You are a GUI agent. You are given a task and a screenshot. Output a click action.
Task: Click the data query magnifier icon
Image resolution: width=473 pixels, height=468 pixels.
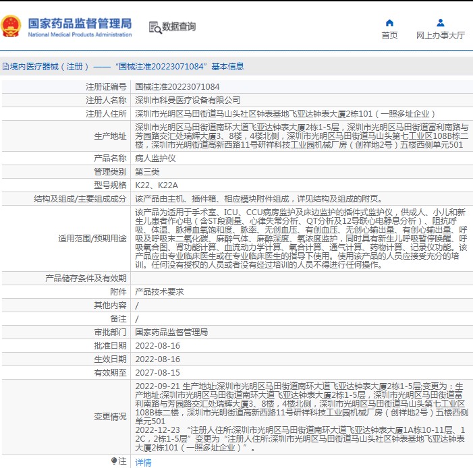[x=155, y=27]
